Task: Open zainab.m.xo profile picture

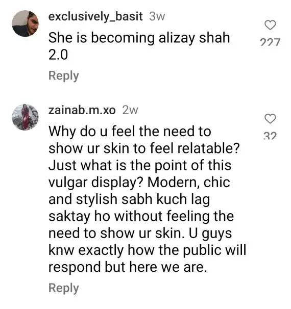Action: (25, 117)
